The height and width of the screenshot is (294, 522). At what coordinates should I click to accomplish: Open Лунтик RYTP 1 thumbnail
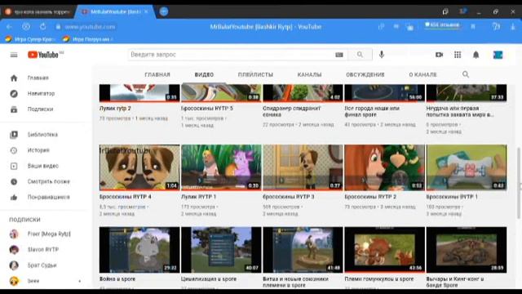point(221,167)
